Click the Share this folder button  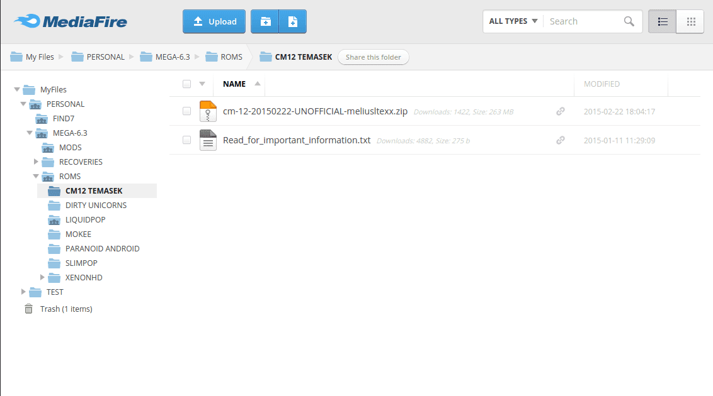click(374, 57)
